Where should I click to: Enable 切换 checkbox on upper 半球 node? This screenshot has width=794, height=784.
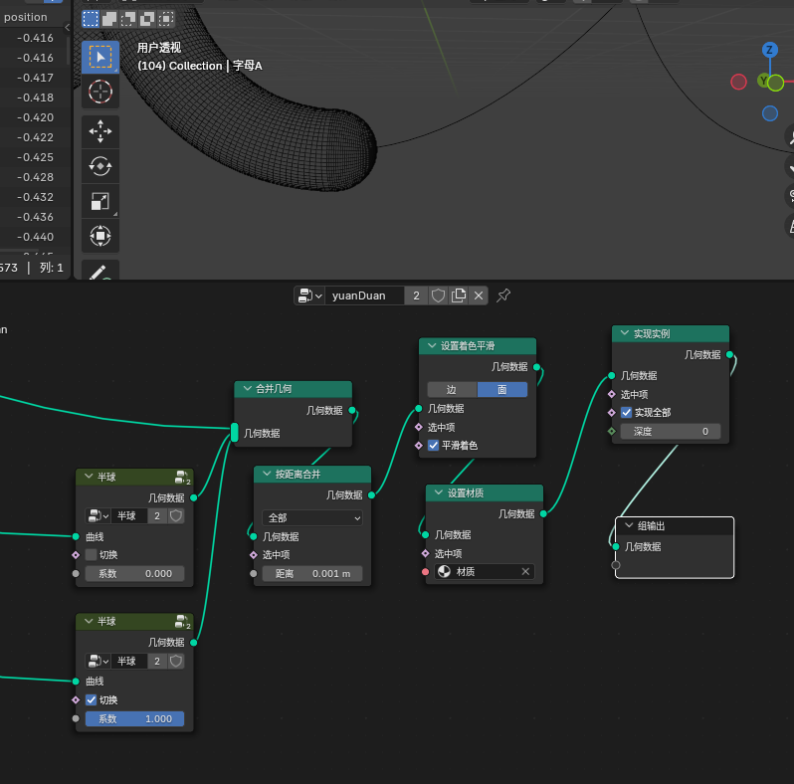point(92,554)
